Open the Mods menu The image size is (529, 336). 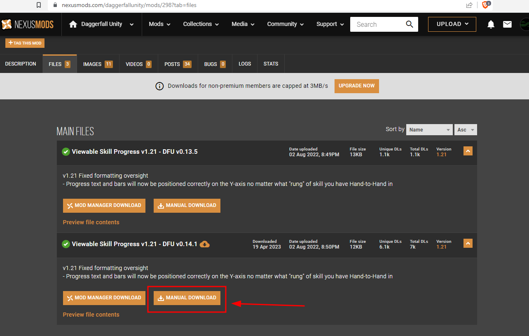point(159,24)
